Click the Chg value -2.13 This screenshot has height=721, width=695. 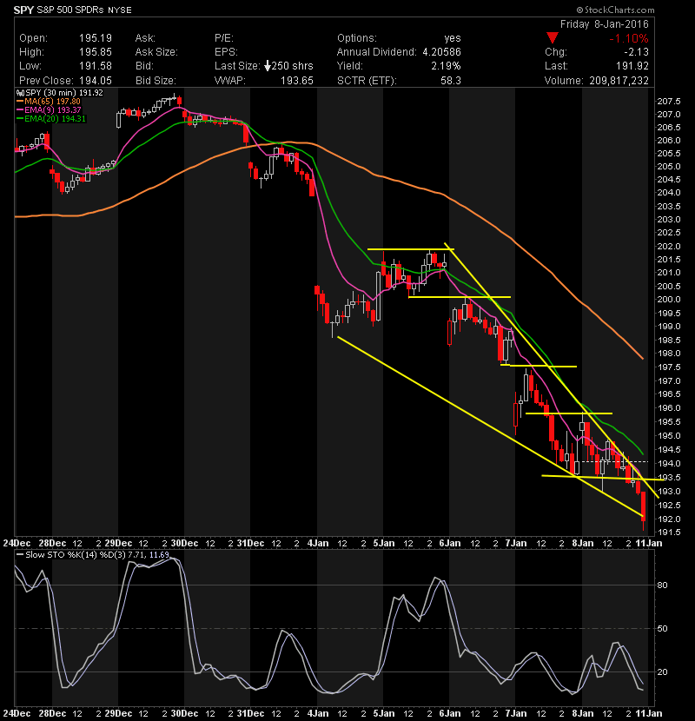click(636, 52)
